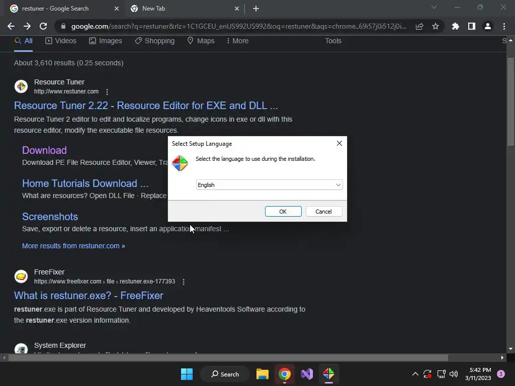Click the address bar URL
The width and height of the screenshot is (515, 386).
[x=238, y=26]
